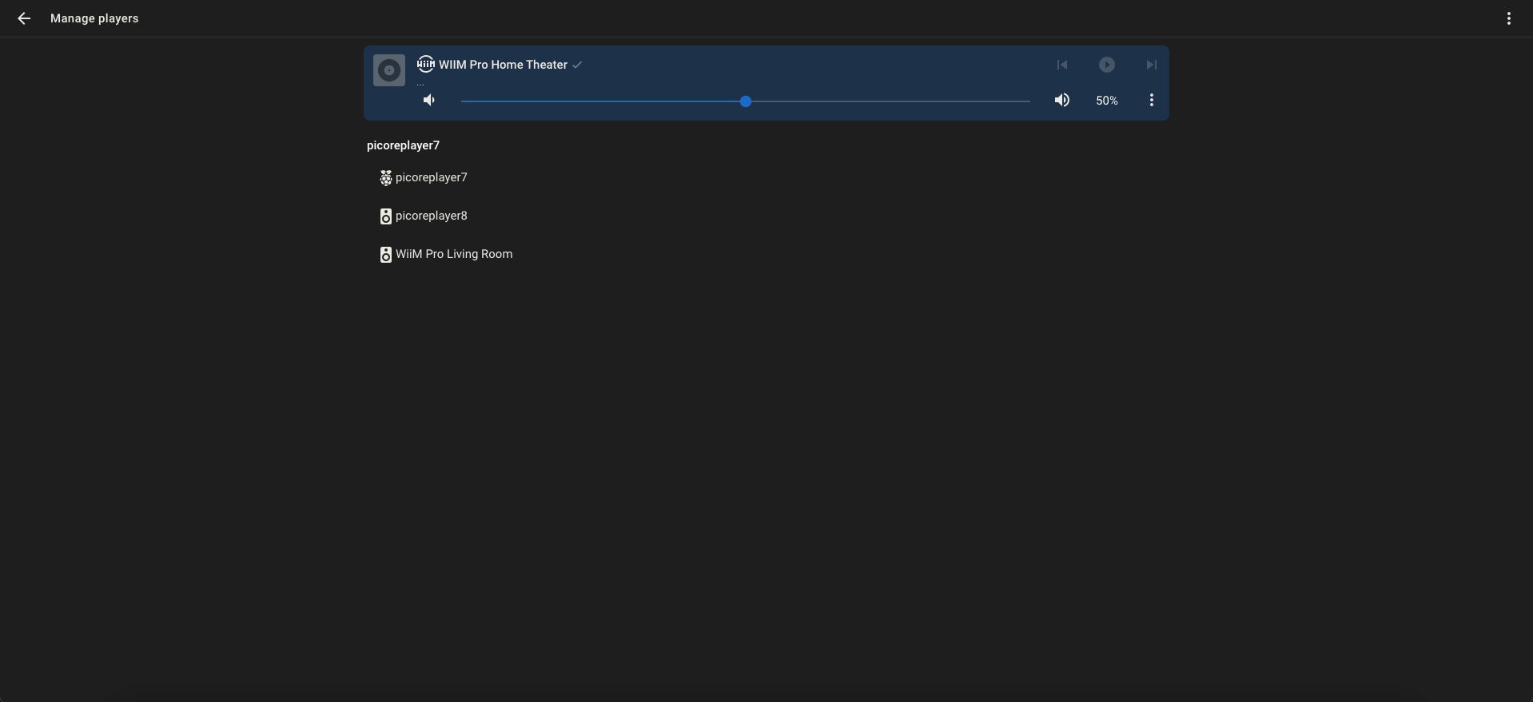
Task: Set volume on the Home Theater slider
Action: (x=746, y=101)
